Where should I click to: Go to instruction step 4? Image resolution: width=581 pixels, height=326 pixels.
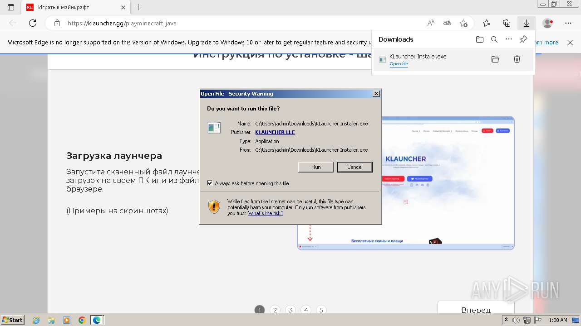point(306,310)
